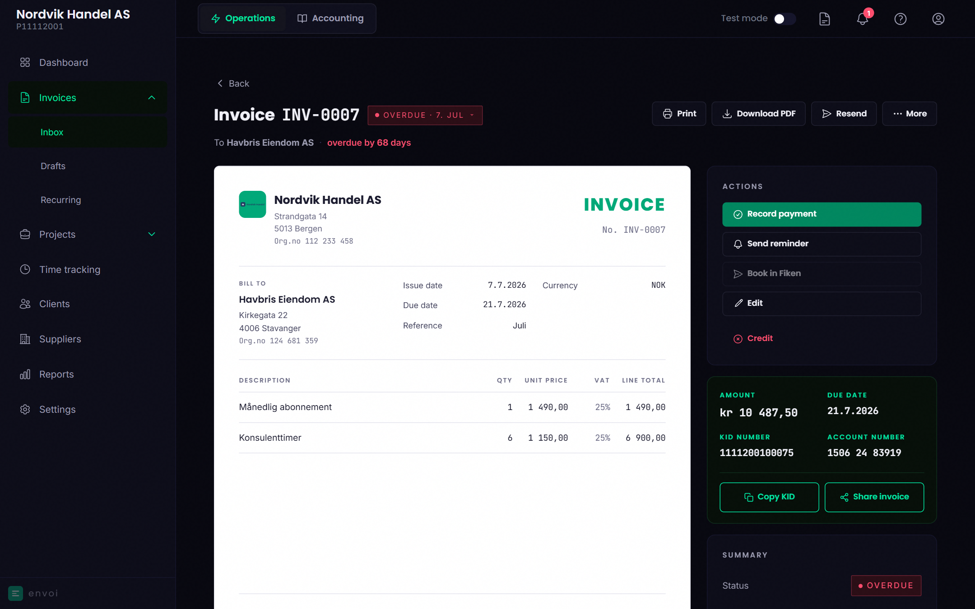Click the Dashboard grid icon
Screen dimensions: 975x609
click(x=25, y=62)
